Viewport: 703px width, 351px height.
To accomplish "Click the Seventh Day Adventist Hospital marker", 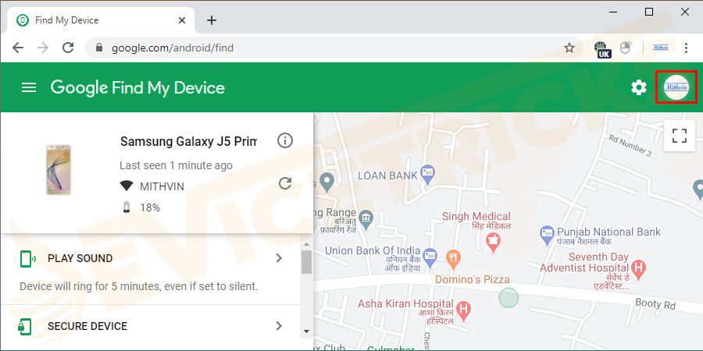I will pyautogui.click(x=639, y=268).
